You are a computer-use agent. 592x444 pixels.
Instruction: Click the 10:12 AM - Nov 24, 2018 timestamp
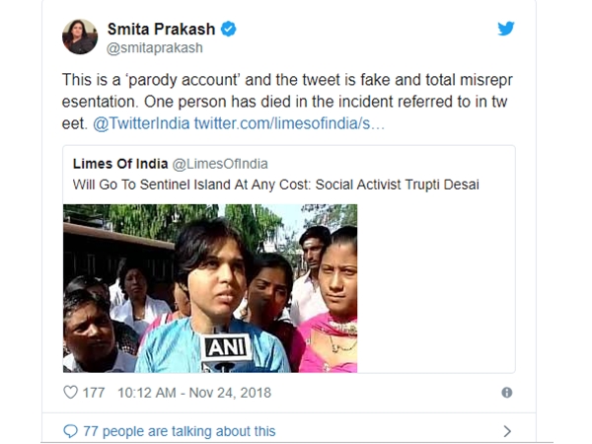[194, 393]
